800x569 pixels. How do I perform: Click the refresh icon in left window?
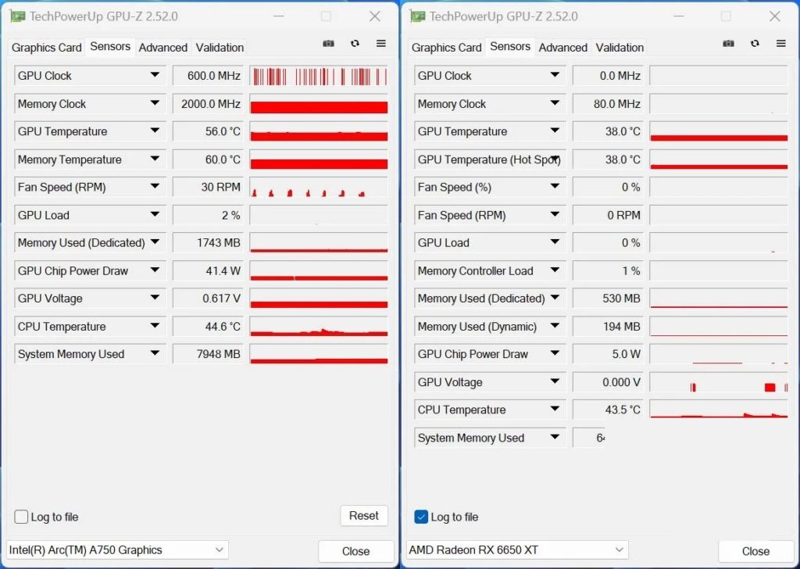click(x=355, y=44)
